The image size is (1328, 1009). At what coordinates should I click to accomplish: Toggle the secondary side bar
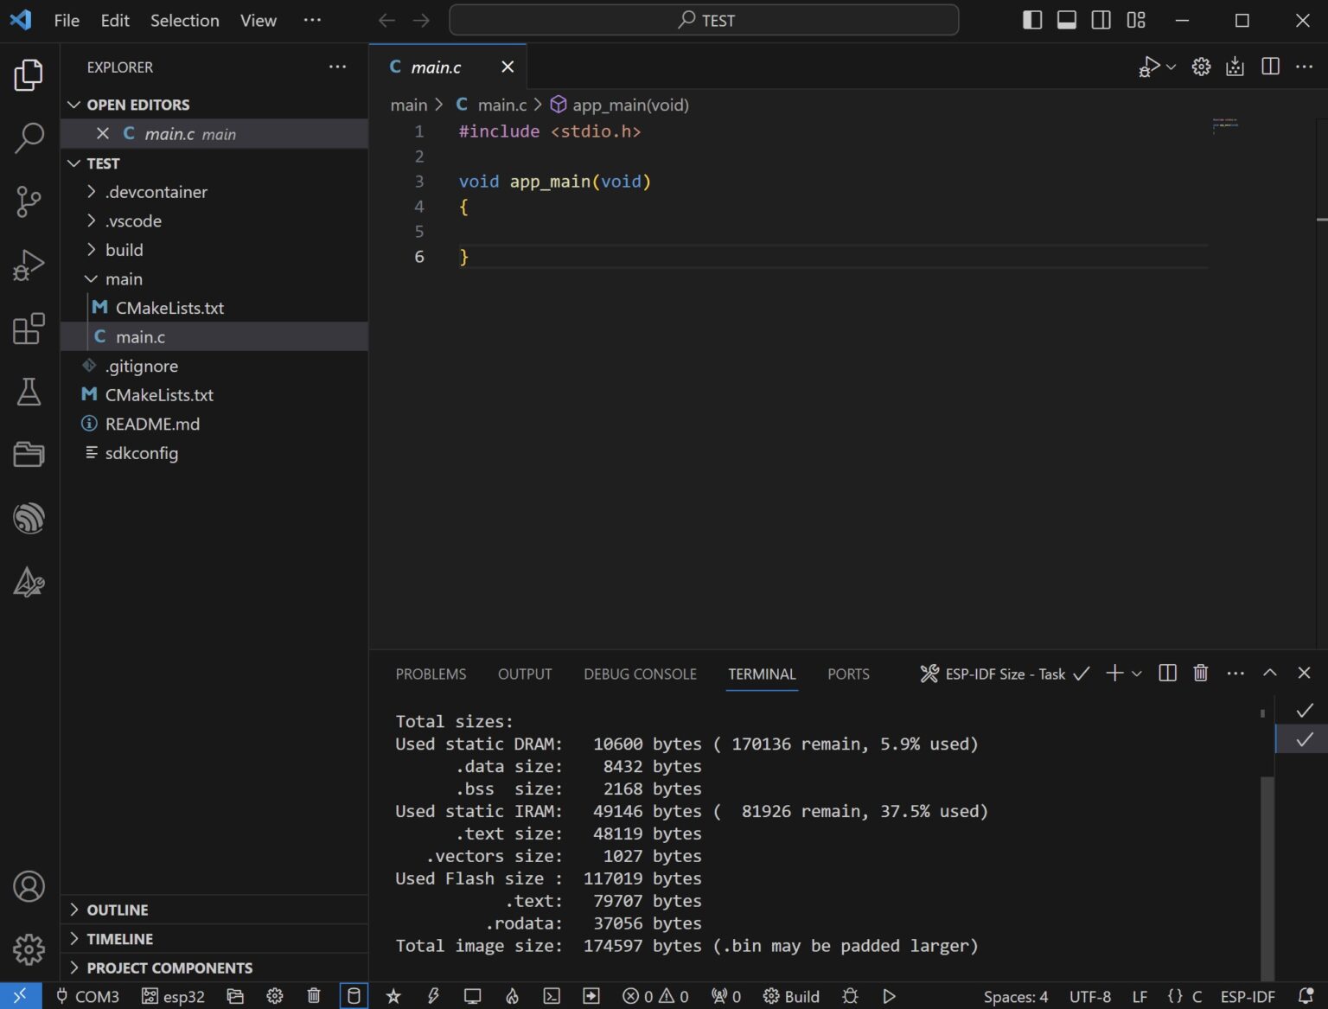[1101, 21]
